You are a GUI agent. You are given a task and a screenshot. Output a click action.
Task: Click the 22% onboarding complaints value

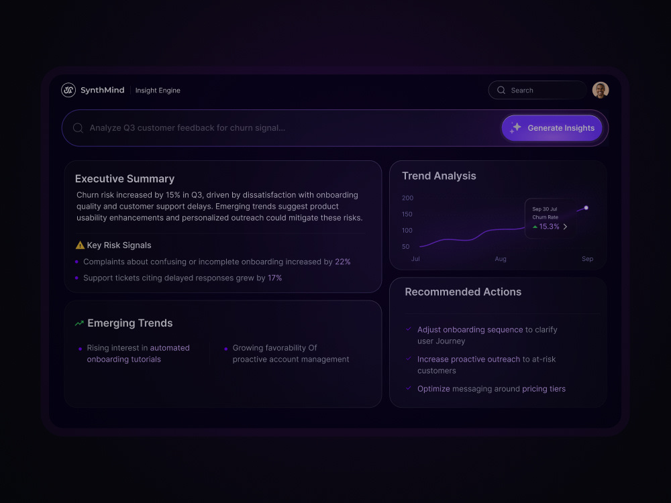point(343,262)
